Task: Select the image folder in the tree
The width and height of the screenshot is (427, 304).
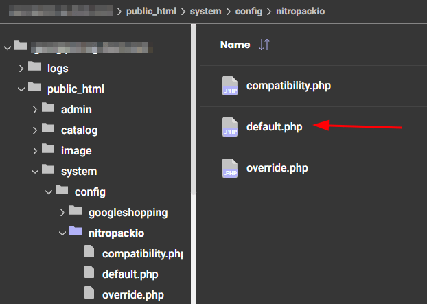Action: tap(76, 150)
